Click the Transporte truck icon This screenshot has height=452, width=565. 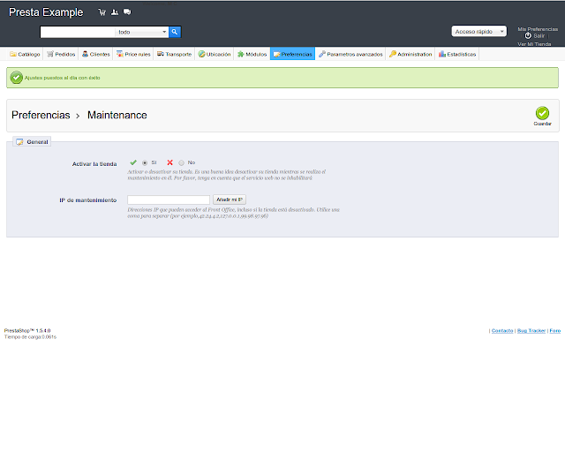161,54
